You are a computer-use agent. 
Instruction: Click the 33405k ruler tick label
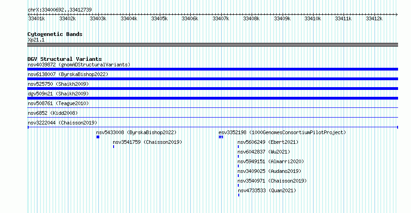pos(159,18)
